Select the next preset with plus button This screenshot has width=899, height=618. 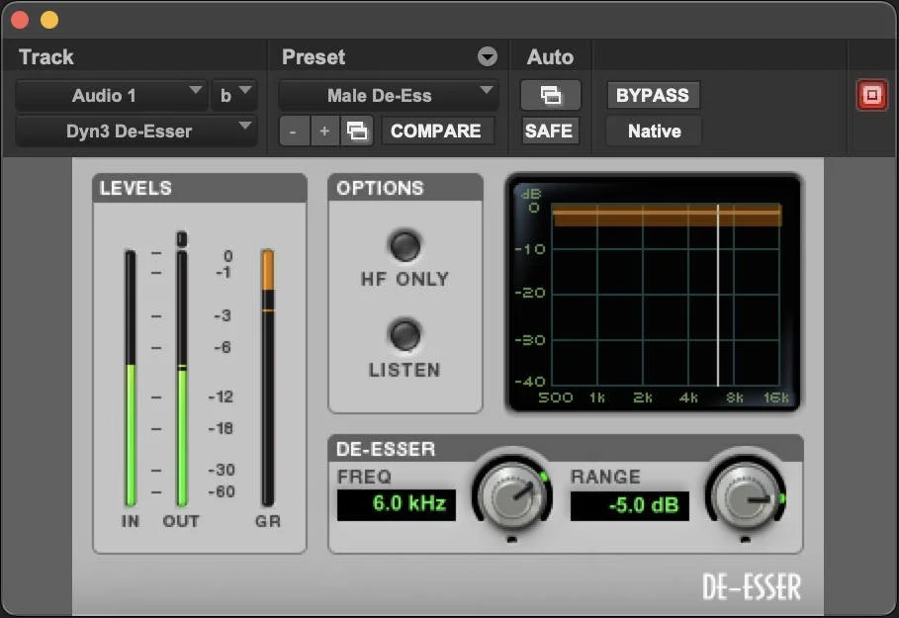point(324,132)
